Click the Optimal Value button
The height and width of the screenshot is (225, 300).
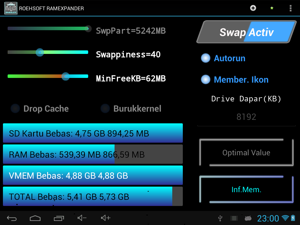point(246,152)
